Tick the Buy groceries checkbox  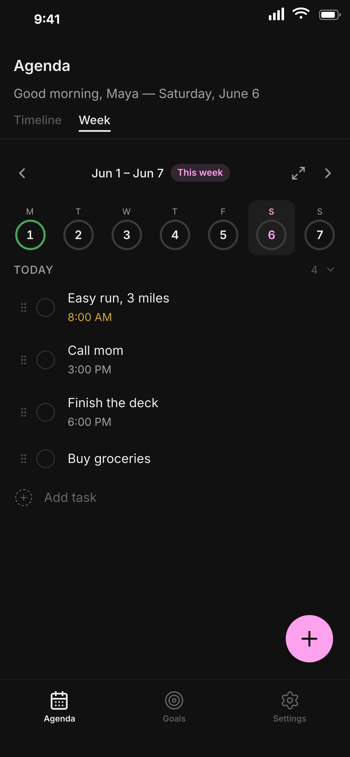(46, 458)
